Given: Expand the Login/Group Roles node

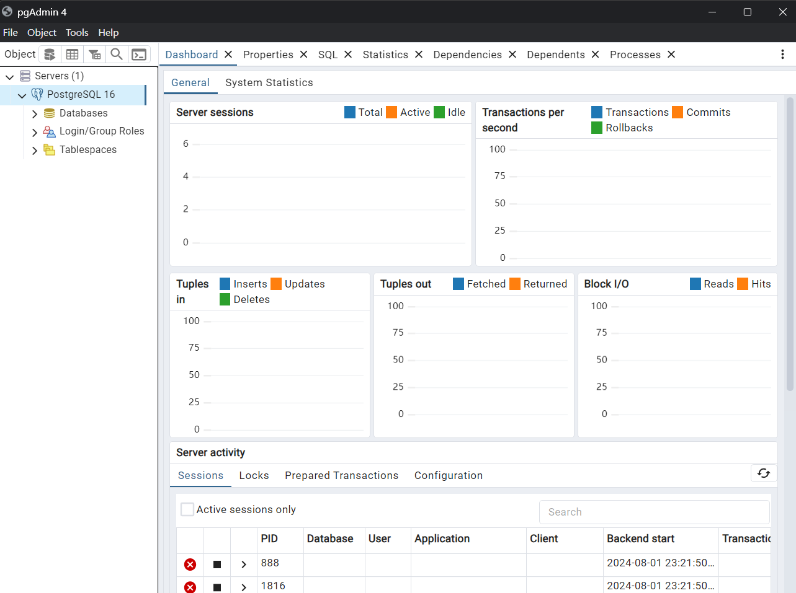Looking at the screenshot, I should (35, 132).
